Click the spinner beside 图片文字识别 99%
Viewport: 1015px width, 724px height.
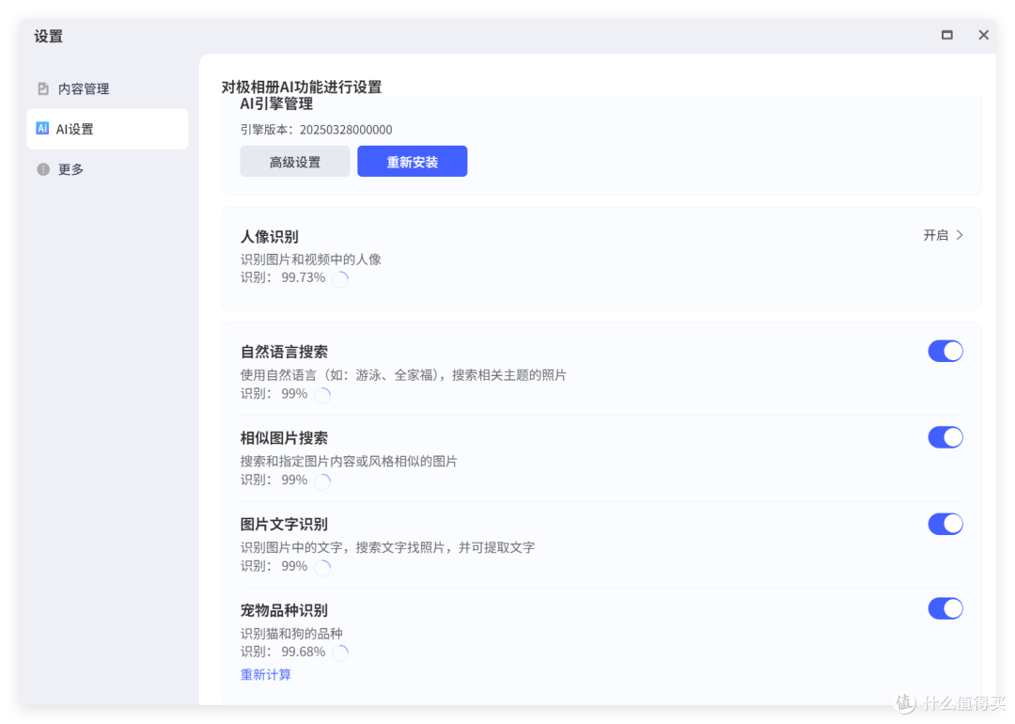(322, 567)
